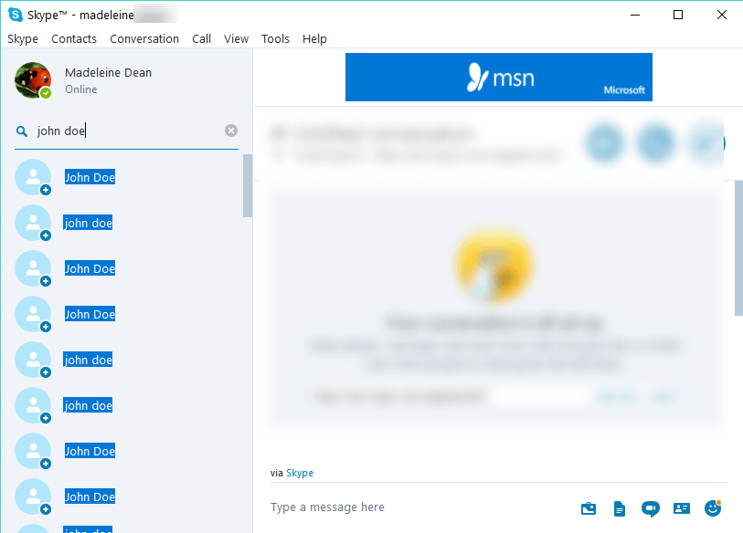The image size is (743, 533).
Task: Clear the search box with the X icon
Action: pyautogui.click(x=231, y=131)
